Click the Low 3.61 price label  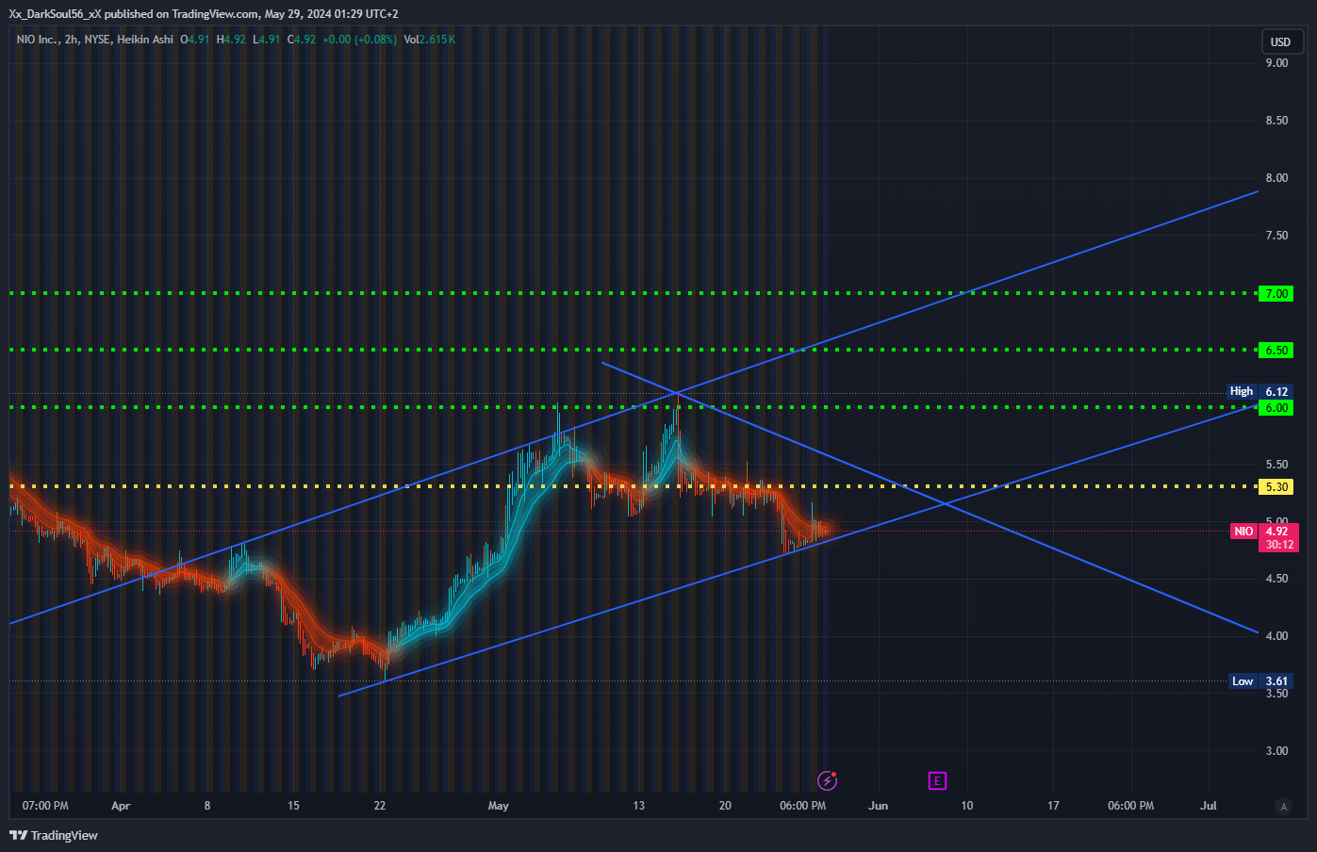pos(1260,681)
